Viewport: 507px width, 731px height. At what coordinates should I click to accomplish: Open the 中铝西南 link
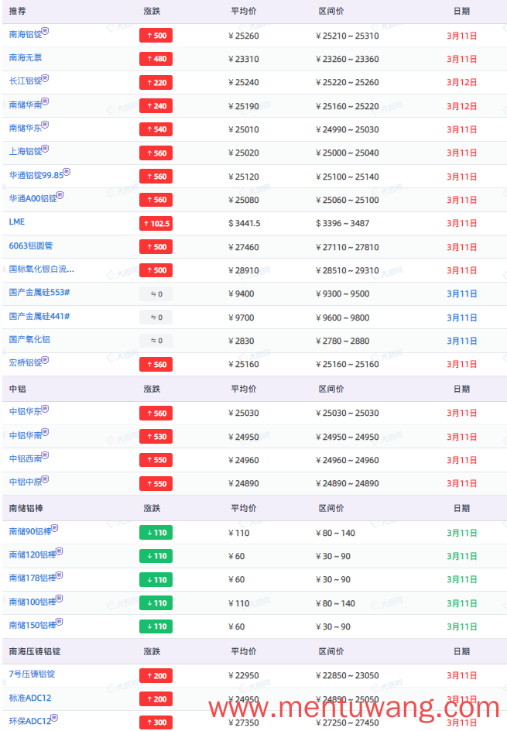point(26,458)
